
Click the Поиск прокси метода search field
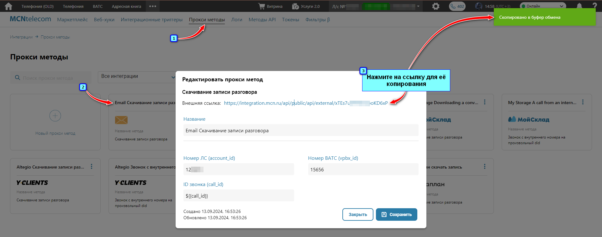[51, 78]
